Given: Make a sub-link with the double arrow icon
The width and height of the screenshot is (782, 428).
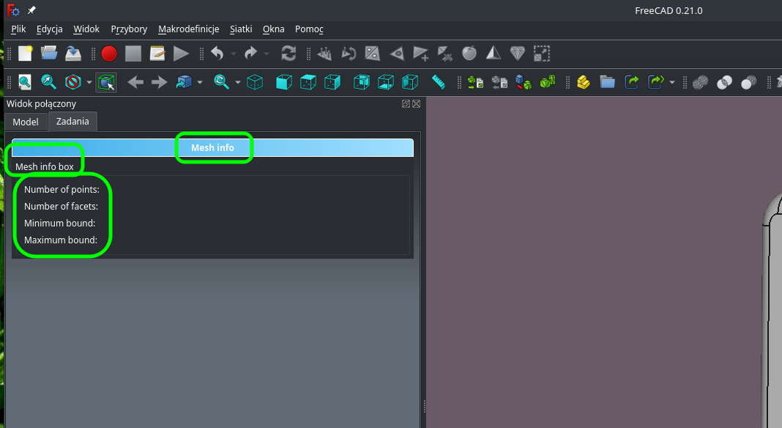Looking at the screenshot, I should tap(656, 82).
